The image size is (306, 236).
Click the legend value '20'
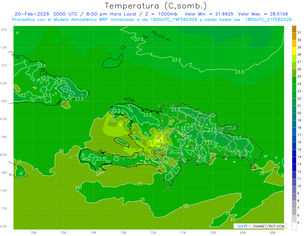pyautogui.click(x=299, y=113)
